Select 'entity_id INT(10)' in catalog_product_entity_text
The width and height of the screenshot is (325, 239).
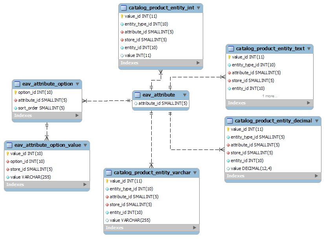click(x=248, y=89)
